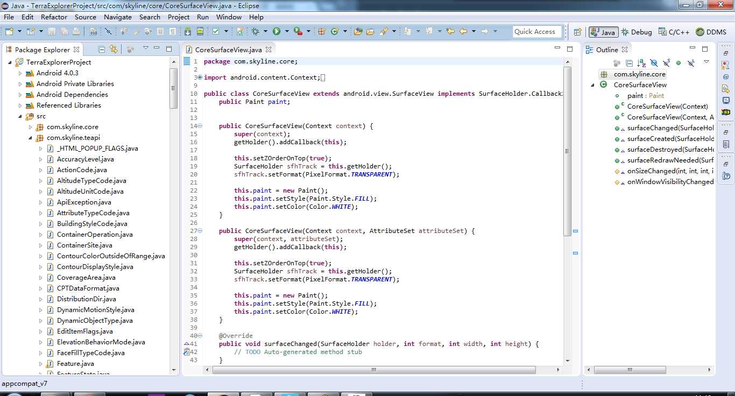Open the Run button dropdown arrow
735x396 pixels.
point(287,32)
